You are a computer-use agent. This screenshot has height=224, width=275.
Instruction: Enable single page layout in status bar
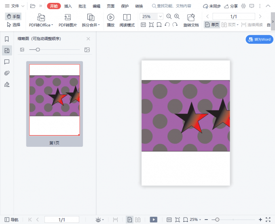point(129,220)
